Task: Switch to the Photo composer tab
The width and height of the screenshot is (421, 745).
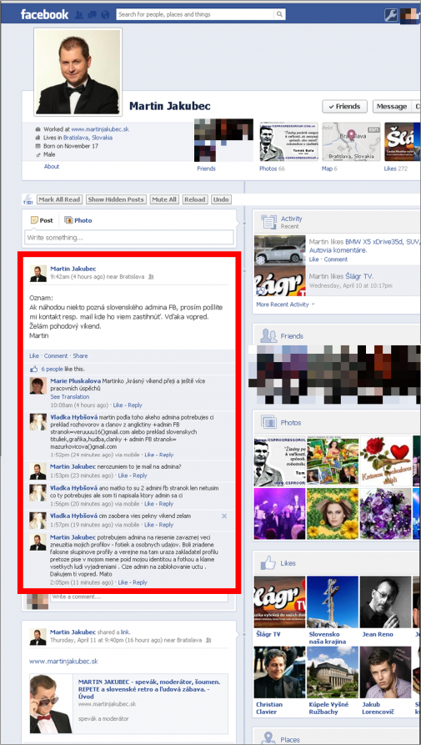Action: [78, 220]
